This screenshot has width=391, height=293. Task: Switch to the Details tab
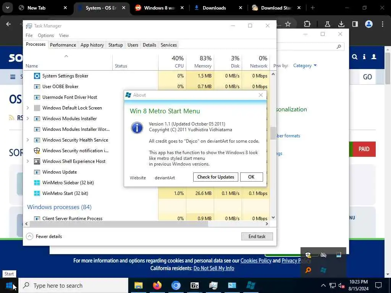[149, 45]
